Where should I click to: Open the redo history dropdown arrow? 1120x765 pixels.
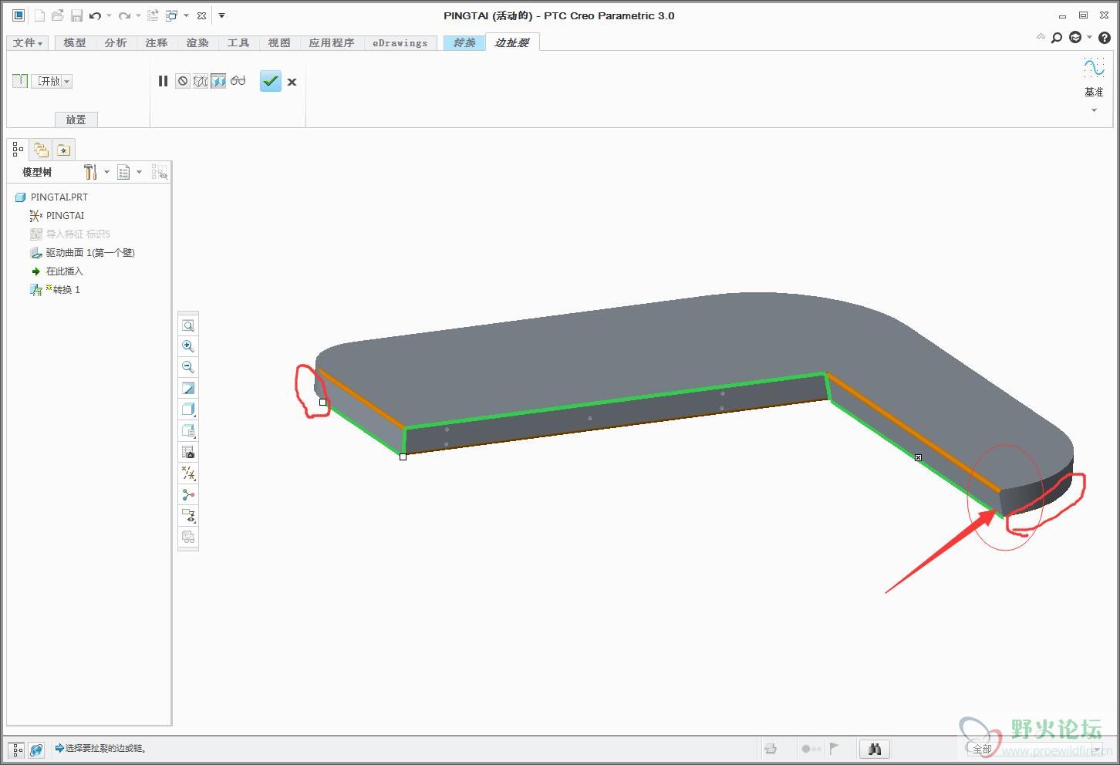coord(138,15)
